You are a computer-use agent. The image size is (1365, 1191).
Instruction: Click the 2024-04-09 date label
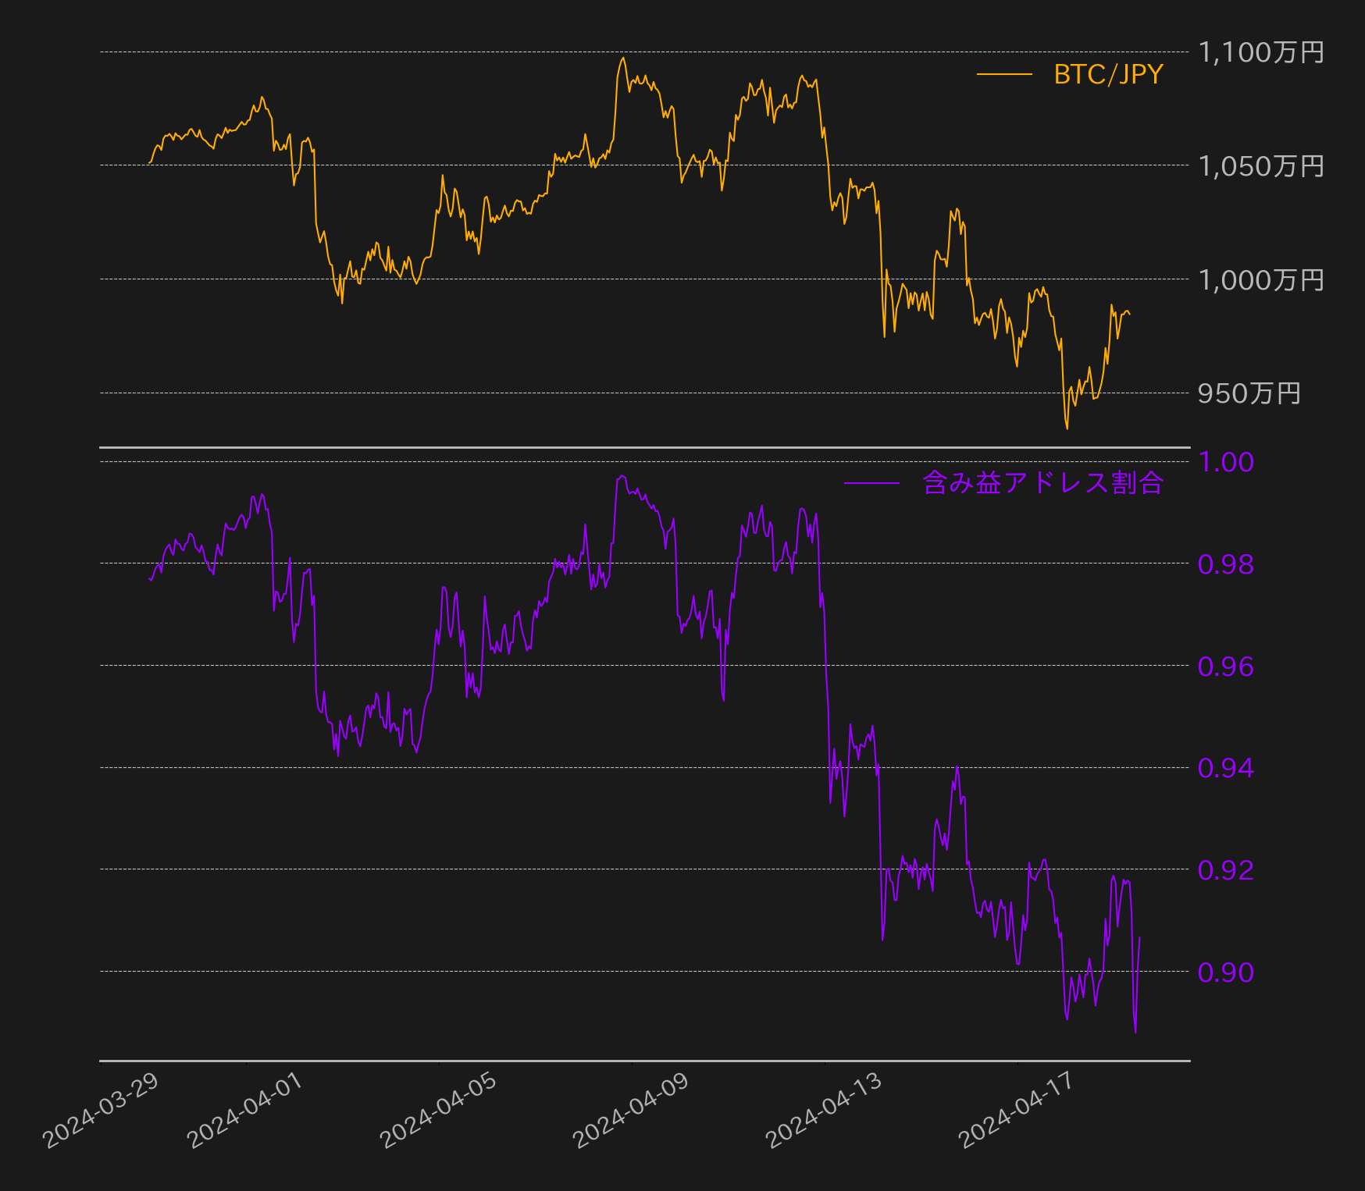(x=630, y=1110)
